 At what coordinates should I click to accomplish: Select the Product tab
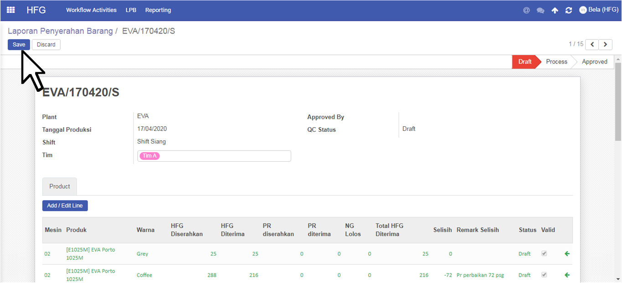(60, 187)
